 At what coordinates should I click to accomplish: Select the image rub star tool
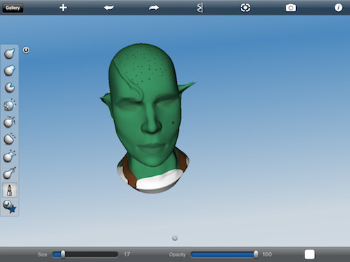(10, 207)
